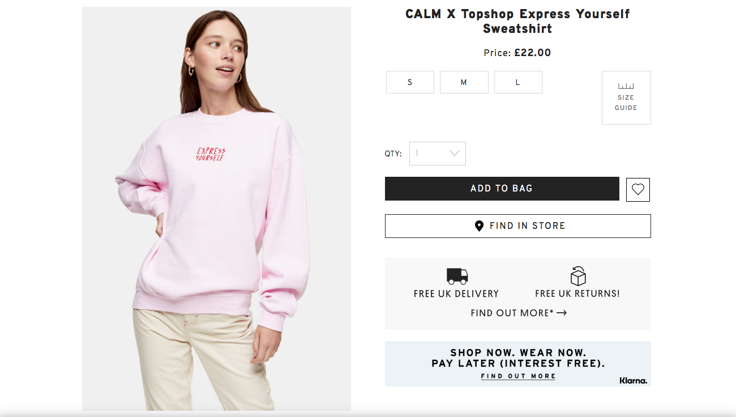Click the heart wishlist icon

(x=638, y=190)
